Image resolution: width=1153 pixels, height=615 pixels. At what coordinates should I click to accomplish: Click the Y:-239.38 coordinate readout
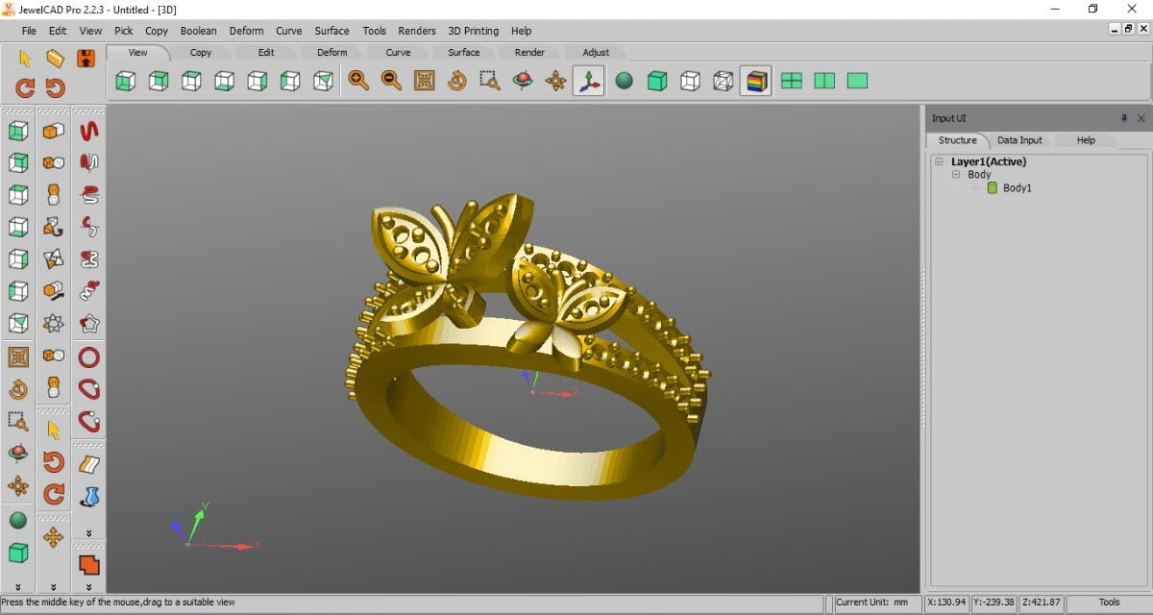pos(996,603)
